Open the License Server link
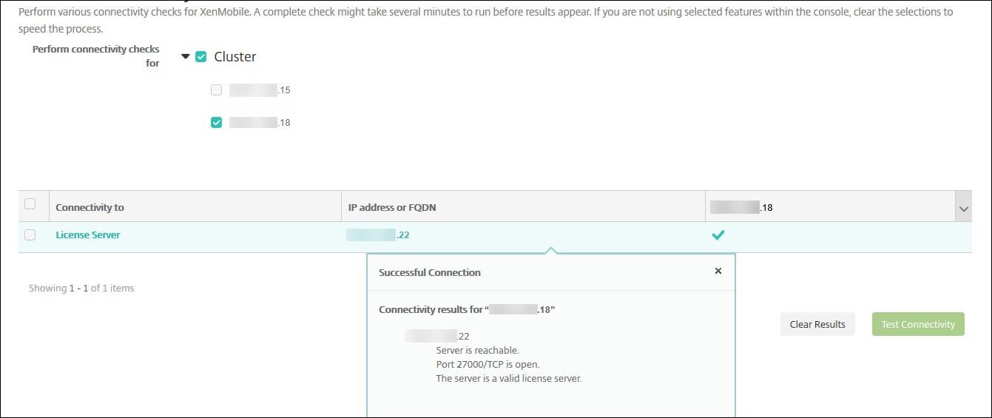The width and height of the screenshot is (992, 418). click(87, 235)
